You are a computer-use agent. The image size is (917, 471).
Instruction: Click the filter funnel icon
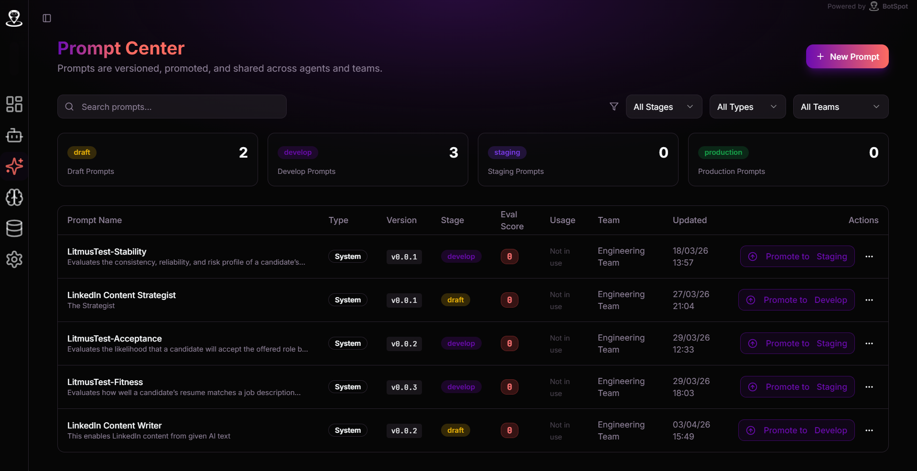coord(614,107)
